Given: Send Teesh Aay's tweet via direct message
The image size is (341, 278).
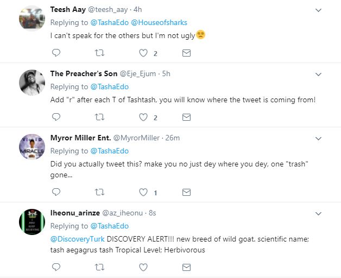Looking at the screenshot, I should click(x=186, y=53).
